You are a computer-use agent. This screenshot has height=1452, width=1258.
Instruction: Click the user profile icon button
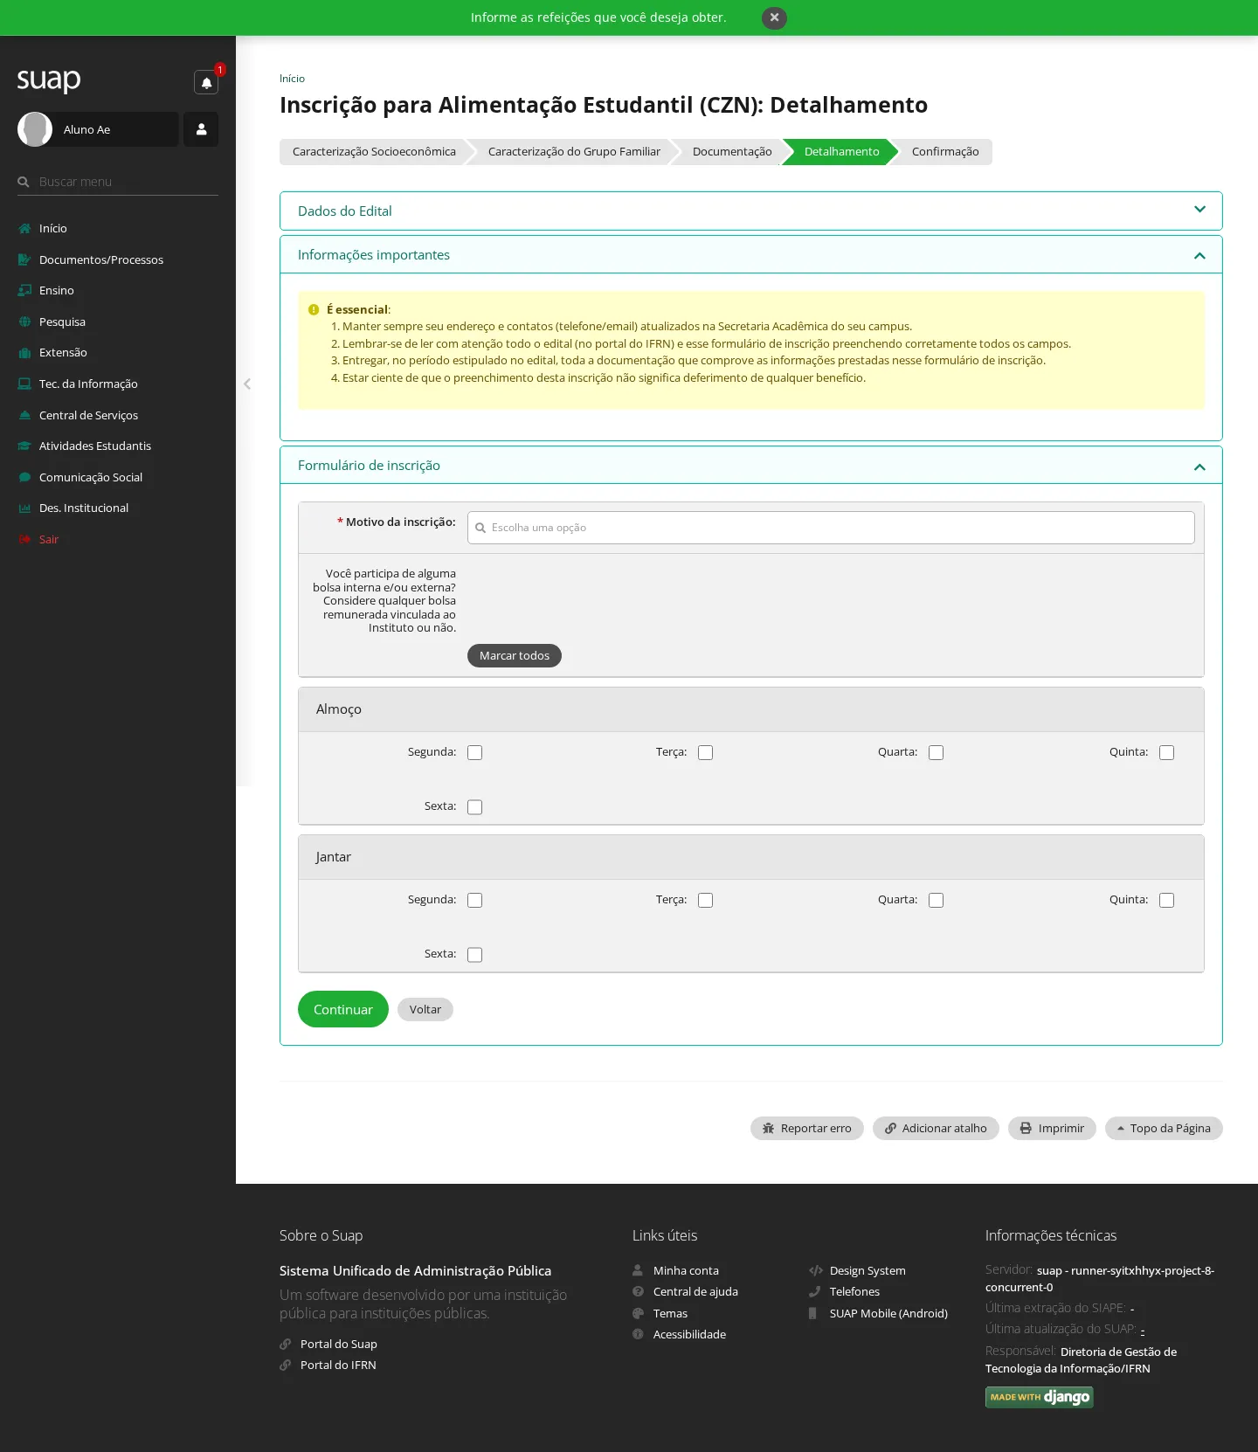201,129
